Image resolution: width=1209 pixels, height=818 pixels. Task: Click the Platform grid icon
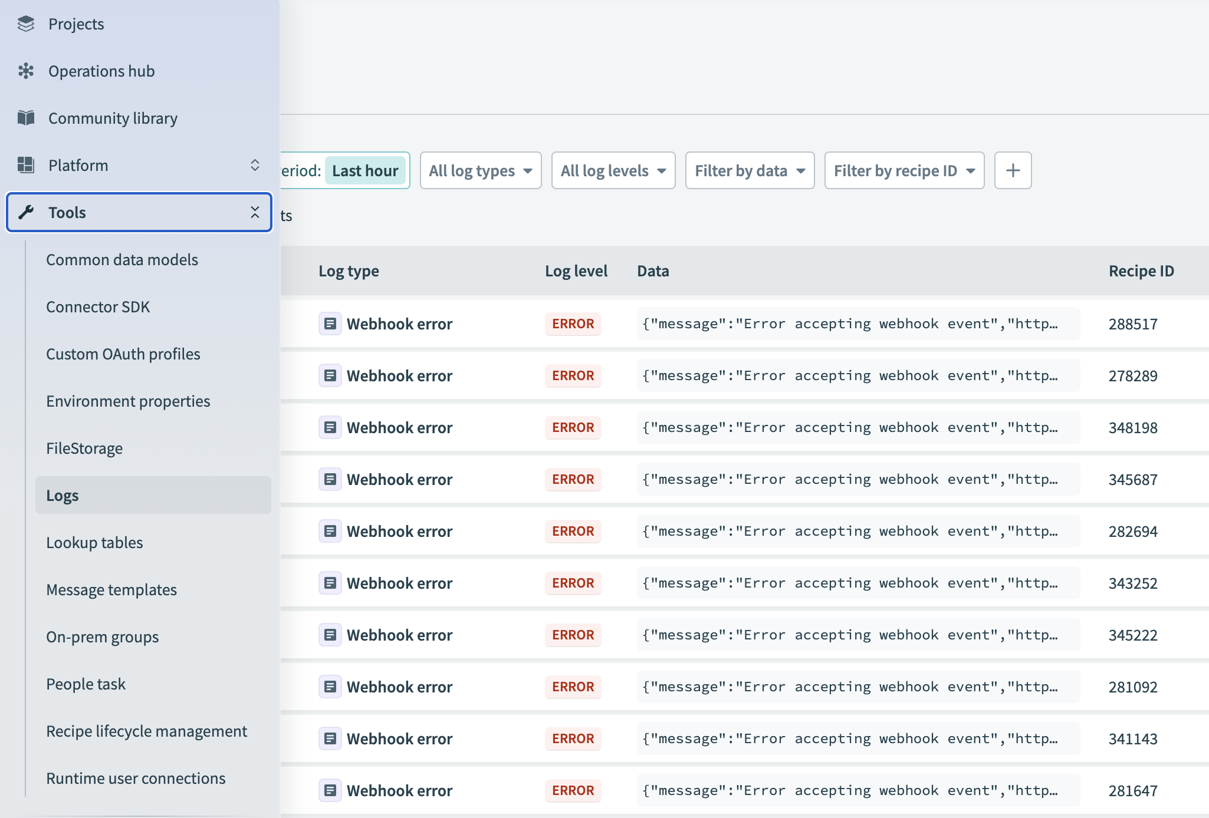pos(26,165)
